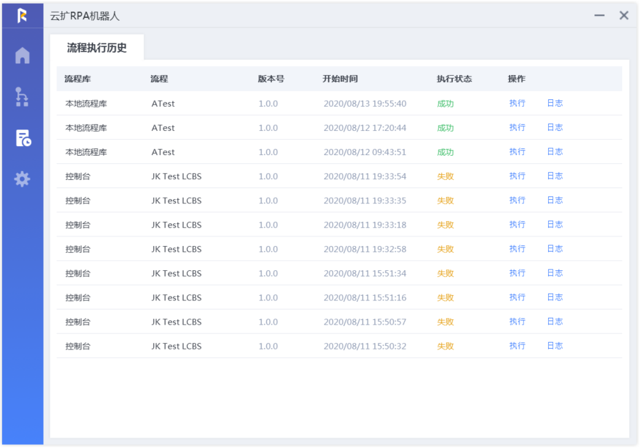Click JK Test LCBS in the 19:32:58 row
The height and width of the screenshot is (448, 642).
click(x=177, y=250)
